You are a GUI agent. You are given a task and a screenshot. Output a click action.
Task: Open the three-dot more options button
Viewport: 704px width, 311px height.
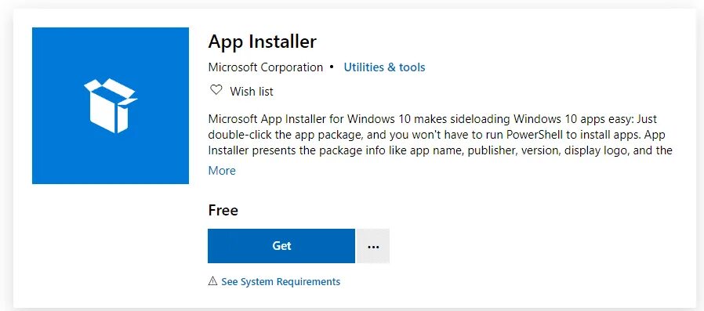click(373, 246)
